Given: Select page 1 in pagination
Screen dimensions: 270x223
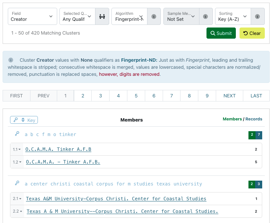Looking at the screenshot, I should click(65, 96).
